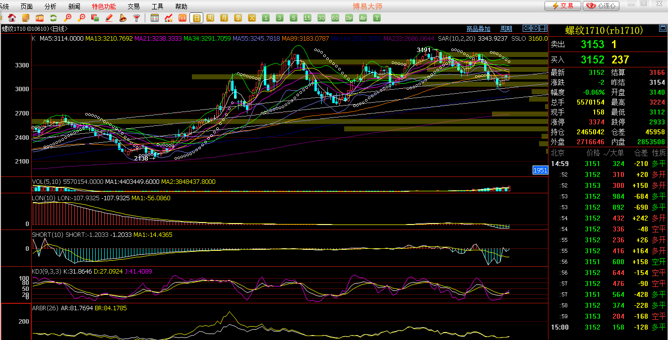Select the 3-minute period button
The width and height of the screenshot is (668, 340).
[x=280, y=18]
